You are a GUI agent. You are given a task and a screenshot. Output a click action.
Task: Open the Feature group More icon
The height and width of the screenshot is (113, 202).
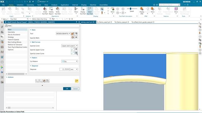click(176, 9)
